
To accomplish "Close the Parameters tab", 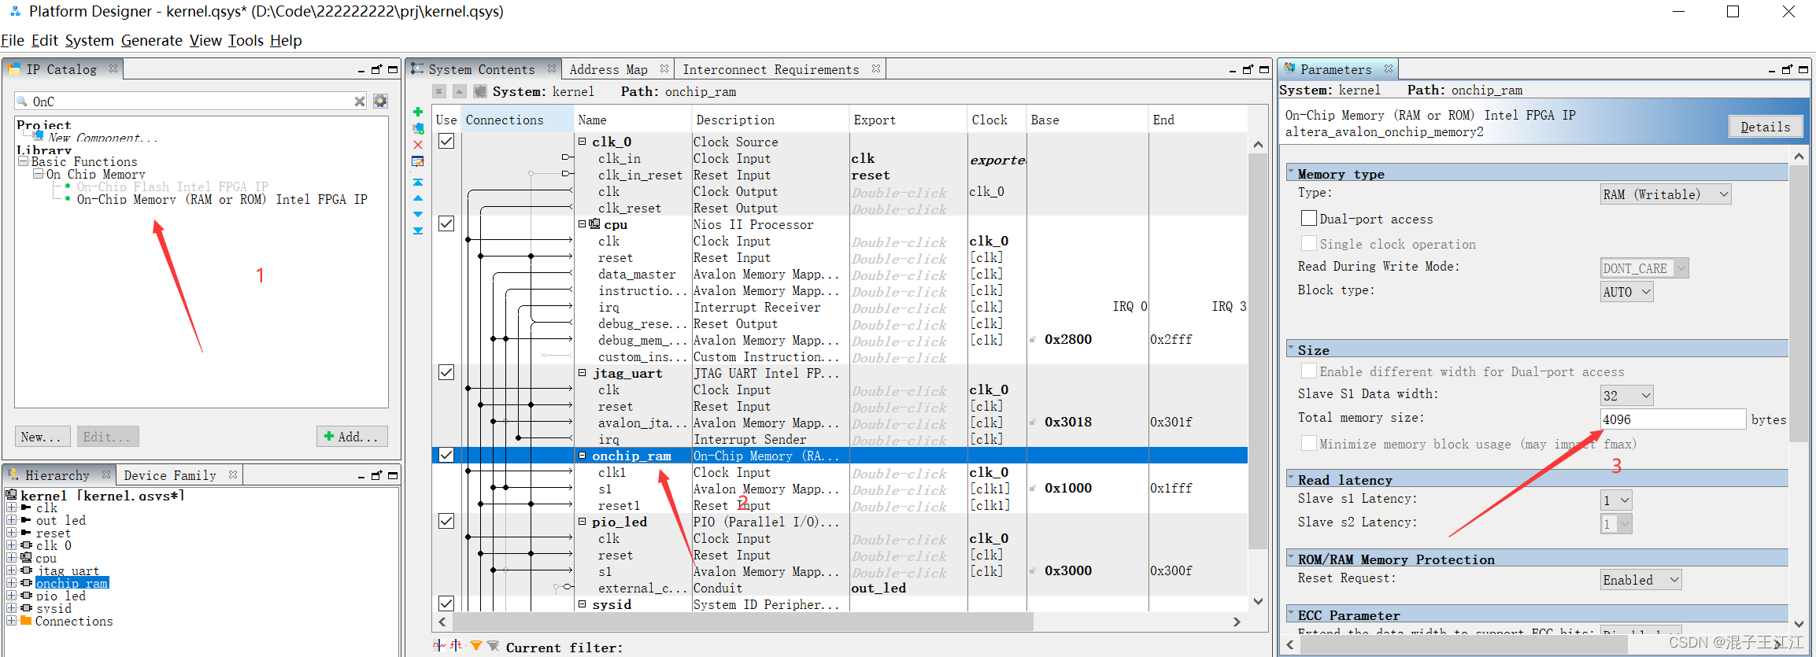I will click(x=1389, y=69).
